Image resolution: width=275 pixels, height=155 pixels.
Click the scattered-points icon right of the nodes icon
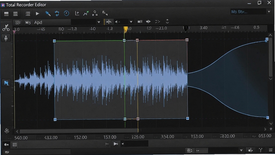point(105,13)
